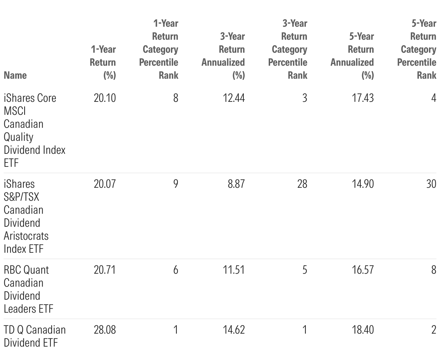
Task: Select RBC Quant Canadian Dividend Leaders ETF
Action: [28, 289]
